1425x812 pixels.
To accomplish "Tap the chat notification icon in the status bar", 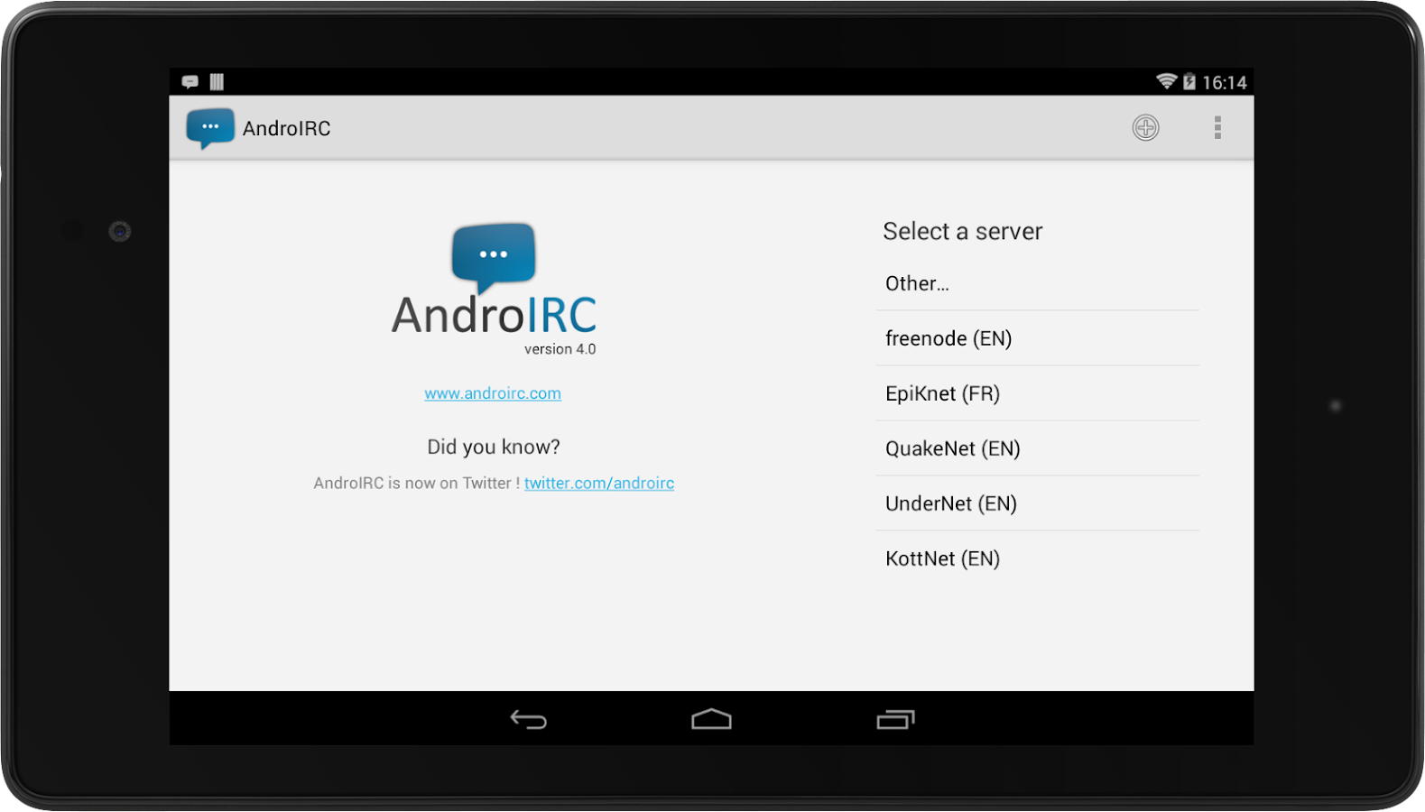I will [x=190, y=82].
